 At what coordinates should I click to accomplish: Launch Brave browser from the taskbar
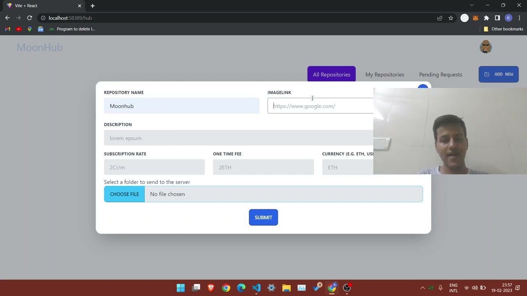(x=211, y=288)
